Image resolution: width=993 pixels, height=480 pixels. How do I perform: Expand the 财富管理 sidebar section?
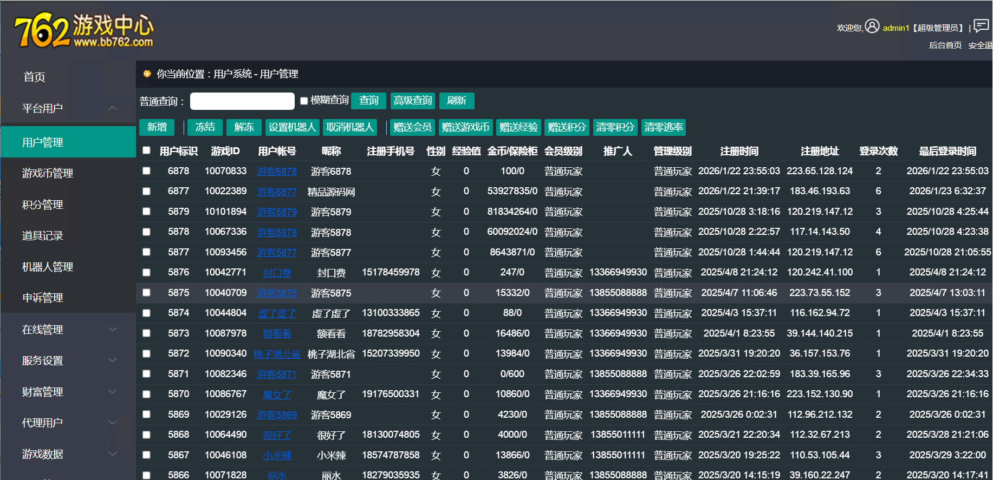pos(112,391)
